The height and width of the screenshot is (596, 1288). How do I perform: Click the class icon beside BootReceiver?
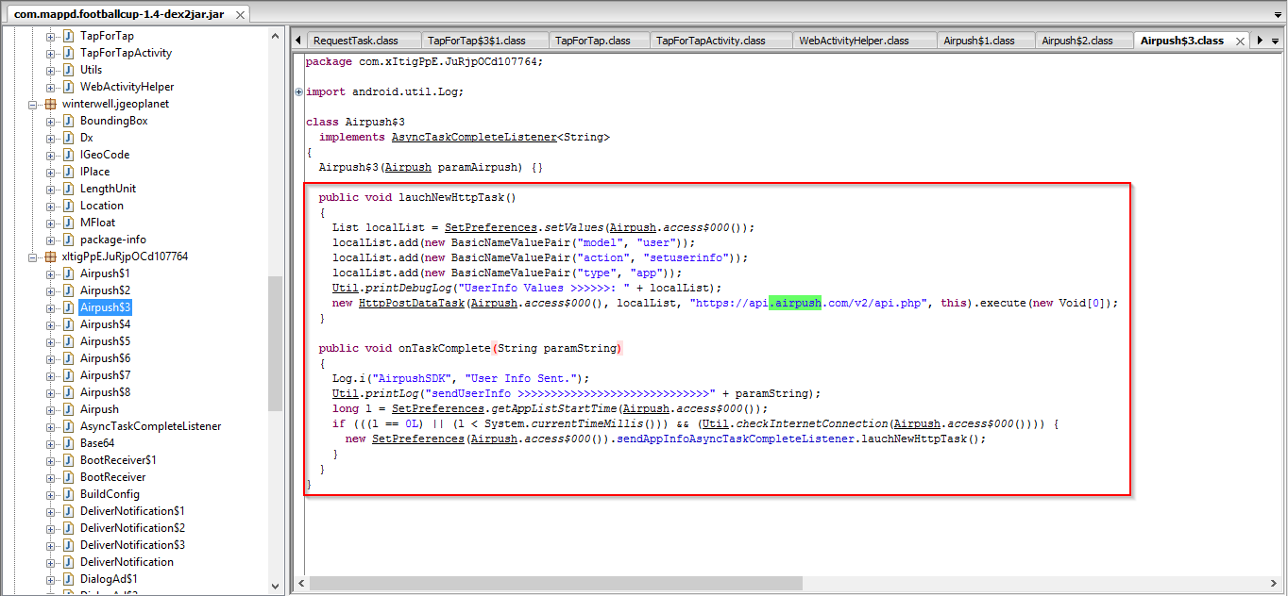pos(68,477)
